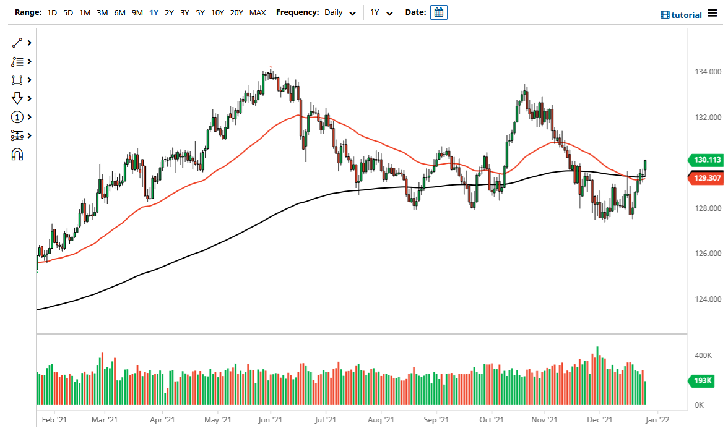Image resolution: width=728 pixels, height=436 pixels.
Task: Select the 5D range option
Action: pos(67,12)
